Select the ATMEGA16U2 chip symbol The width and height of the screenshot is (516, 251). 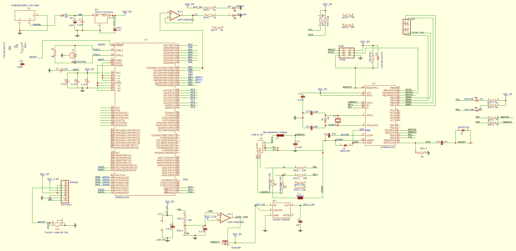pyautogui.click(x=381, y=115)
